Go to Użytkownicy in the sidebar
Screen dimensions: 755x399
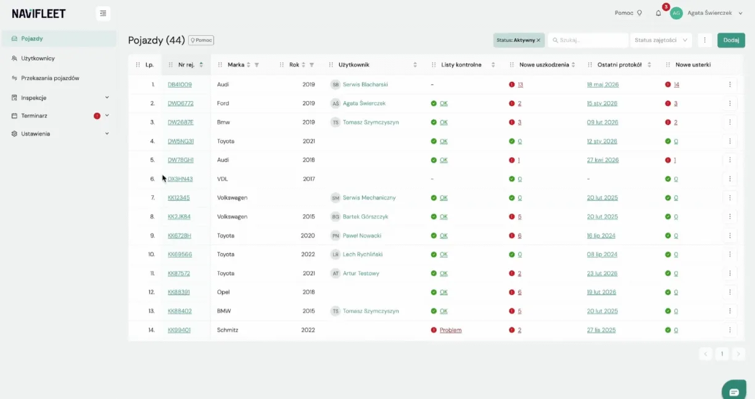click(x=59, y=58)
